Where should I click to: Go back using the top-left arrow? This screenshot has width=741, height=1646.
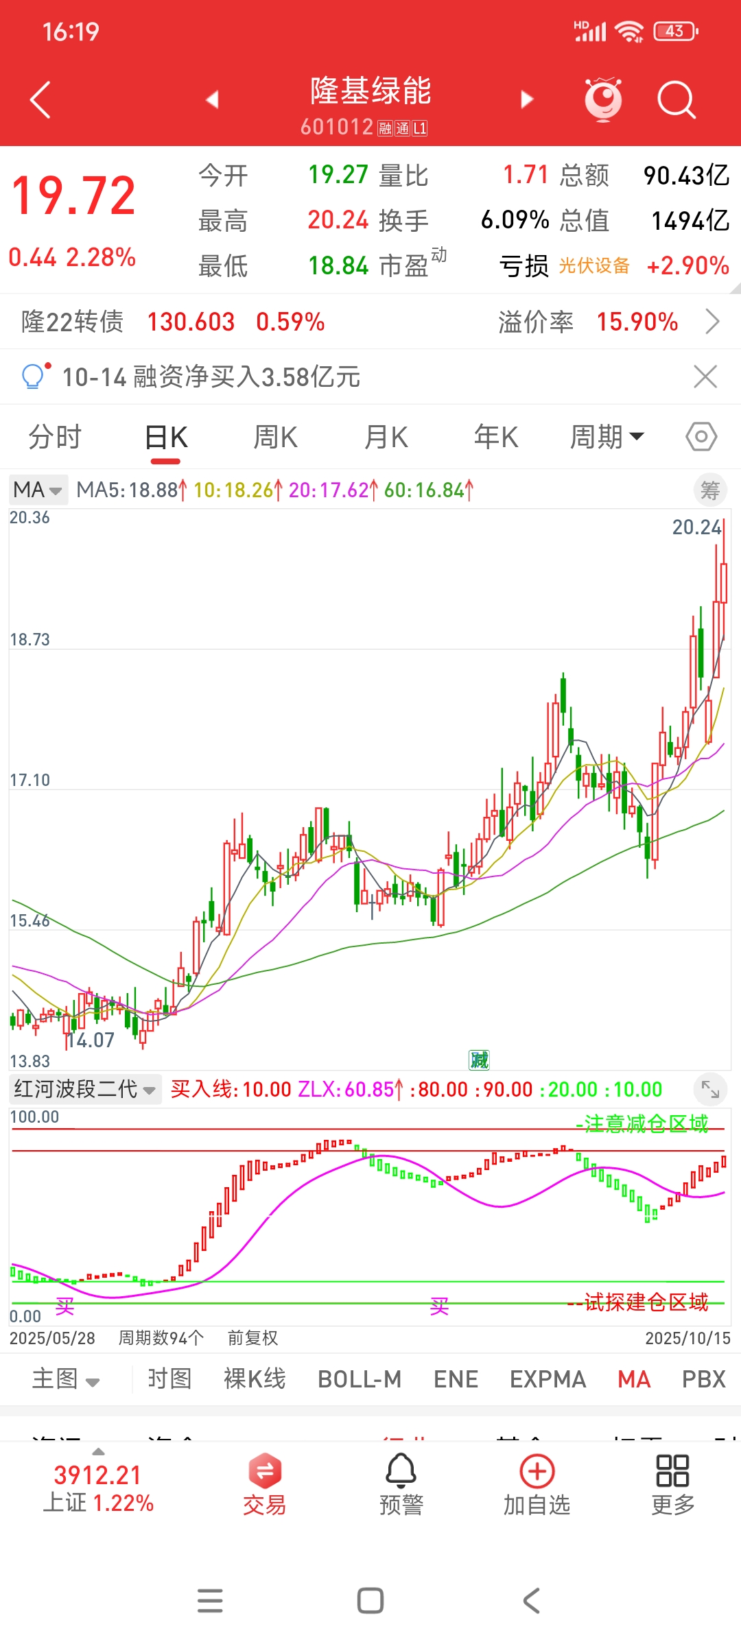point(41,100)
